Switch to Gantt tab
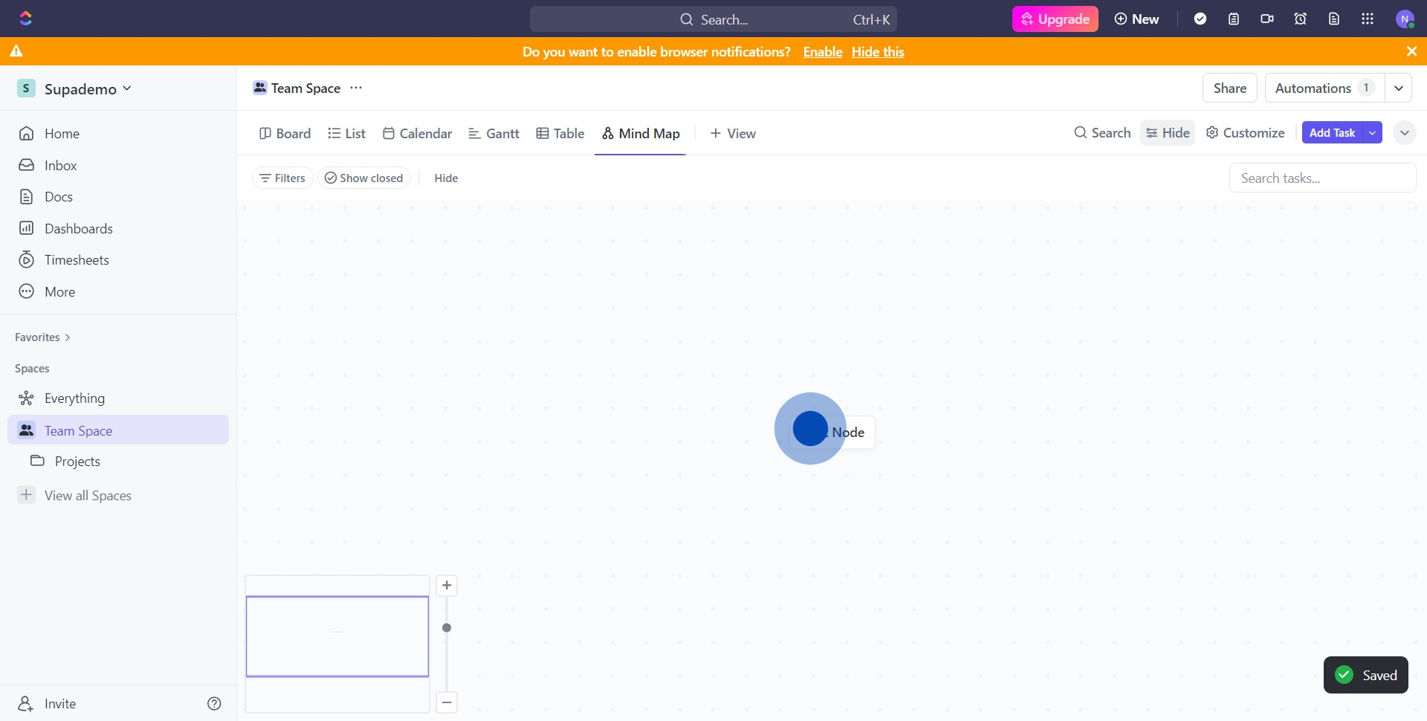 (x=494, y=134)
